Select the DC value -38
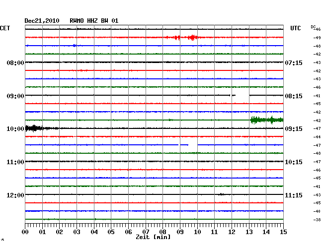This screenshot has height=245, width=323. (x=317, y=220)
